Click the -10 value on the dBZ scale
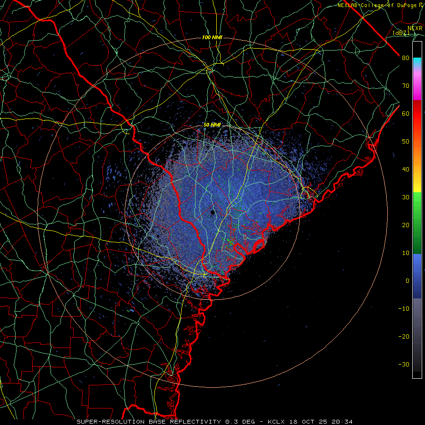The height and width of the screenshot is (425, 425). (x=404, y=309)
